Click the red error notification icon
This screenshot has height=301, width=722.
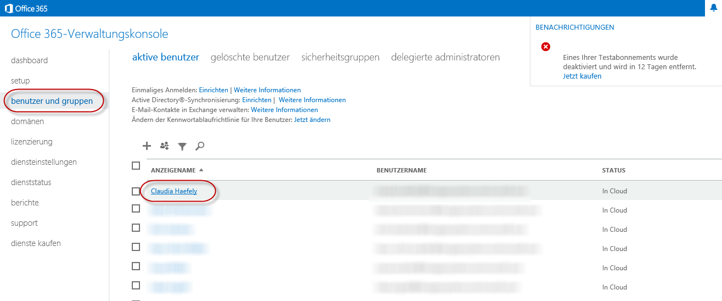tap(545, 47)
